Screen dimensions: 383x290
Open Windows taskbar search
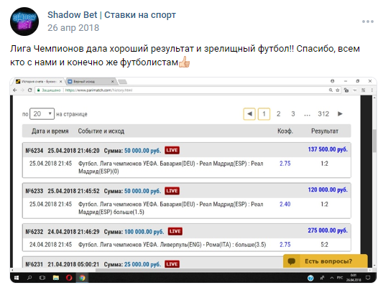pos(29,278)
